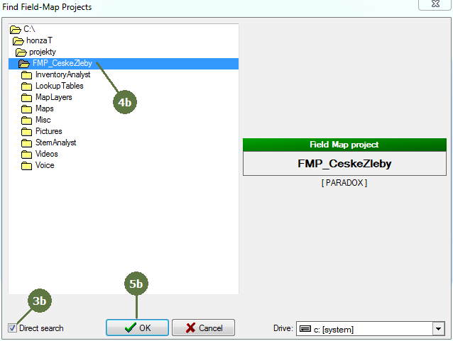Click the FMP_CeskeZleby open folder icon

coord(24,64)
